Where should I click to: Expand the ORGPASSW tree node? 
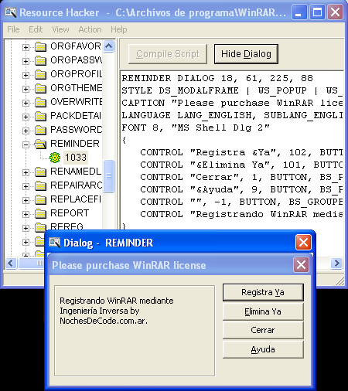(26, 61)
